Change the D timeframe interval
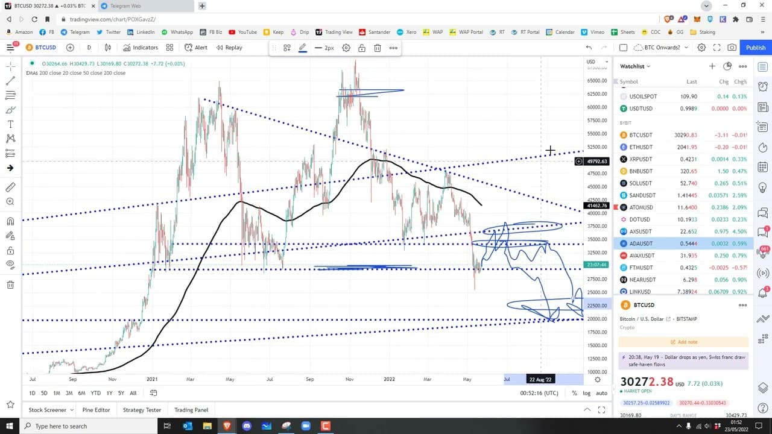Viewport: 772px width, 434px height. pyautogui.click(x=89, y=48)
